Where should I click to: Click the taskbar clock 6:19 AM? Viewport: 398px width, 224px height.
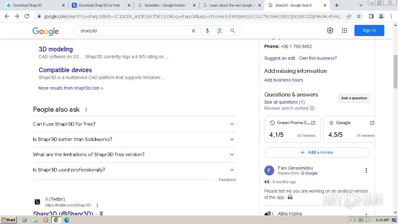(382, 220)
